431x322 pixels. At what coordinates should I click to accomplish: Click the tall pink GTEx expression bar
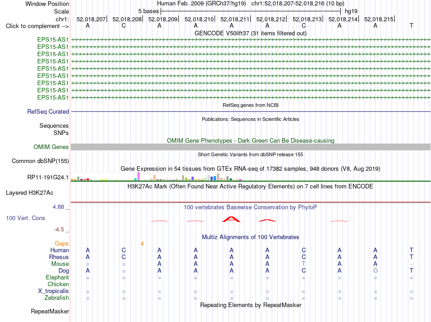point(138,176)
